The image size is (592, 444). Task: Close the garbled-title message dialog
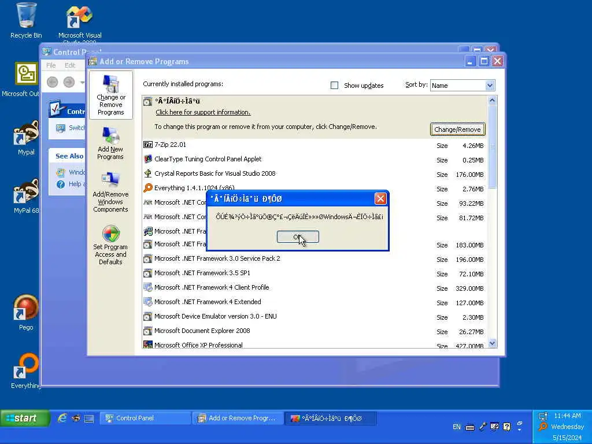click(380, 199)
